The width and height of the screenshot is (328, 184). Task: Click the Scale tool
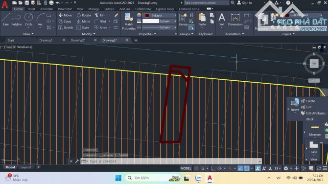[83, 27]
